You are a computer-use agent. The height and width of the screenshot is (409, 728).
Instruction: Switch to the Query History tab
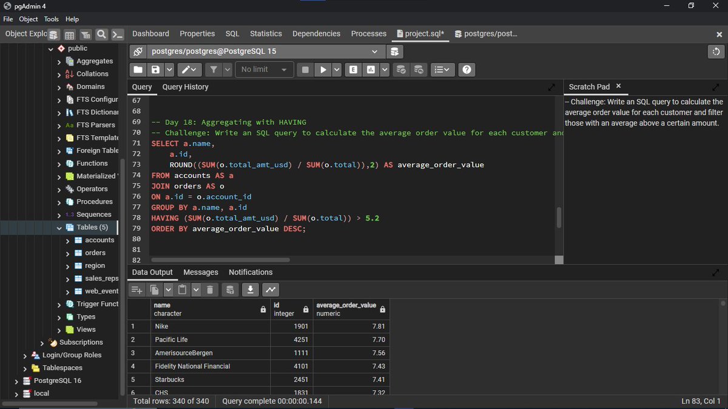[185, 87]
